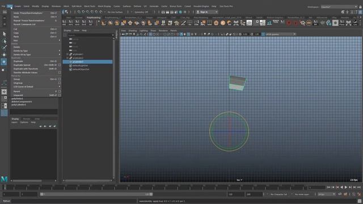
Task: Switch to the PolyModeling shelf tab
Action: (x=94, y=18)
